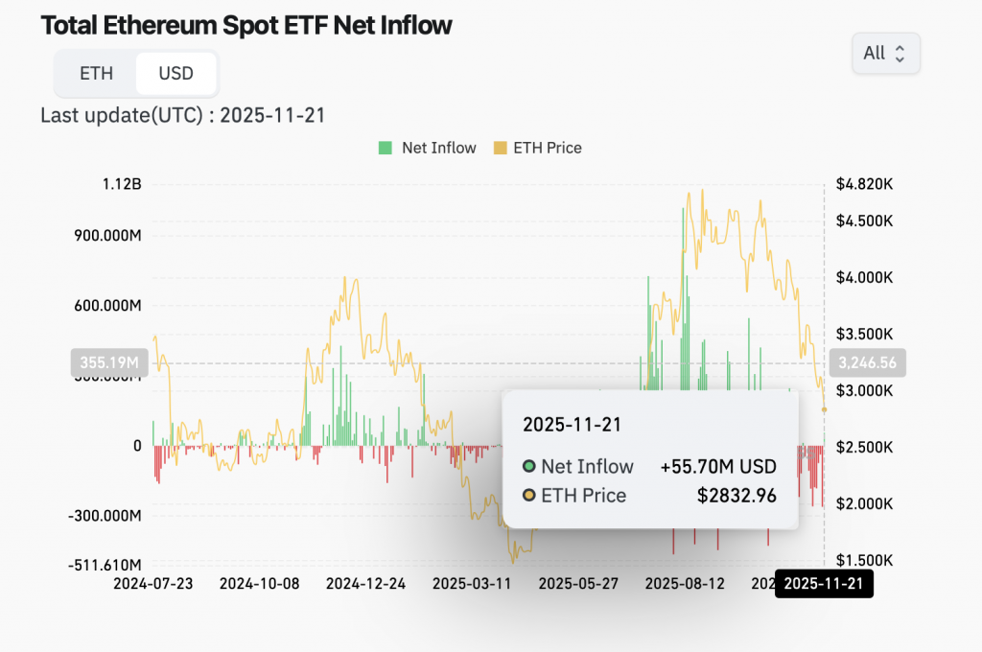Expand the date range selector options

[x=884, y=54]
